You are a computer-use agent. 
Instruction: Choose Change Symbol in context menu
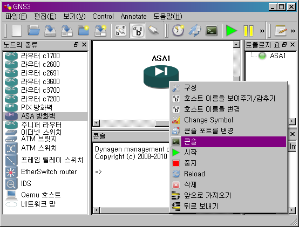tap(228, 120)
